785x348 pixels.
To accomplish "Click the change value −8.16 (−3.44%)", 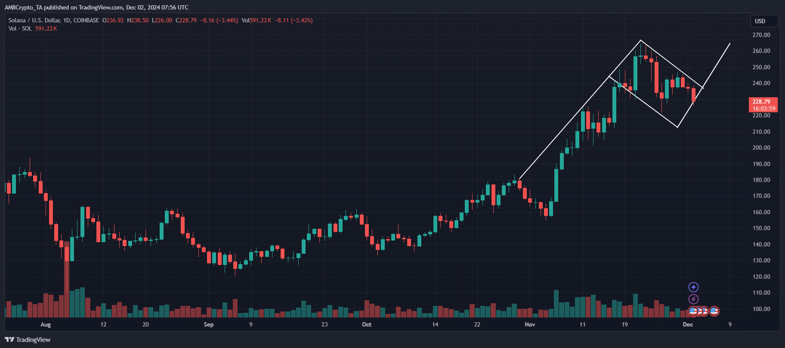I will (220, 20).
